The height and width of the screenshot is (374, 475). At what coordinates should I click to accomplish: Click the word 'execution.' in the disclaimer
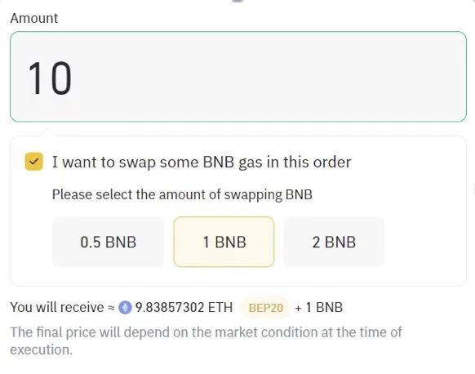point(42,350)
